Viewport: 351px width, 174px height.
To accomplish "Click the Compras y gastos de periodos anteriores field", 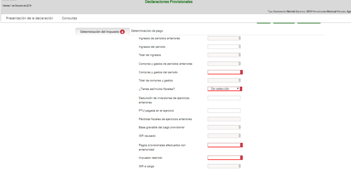I will (x=224, y=64).
